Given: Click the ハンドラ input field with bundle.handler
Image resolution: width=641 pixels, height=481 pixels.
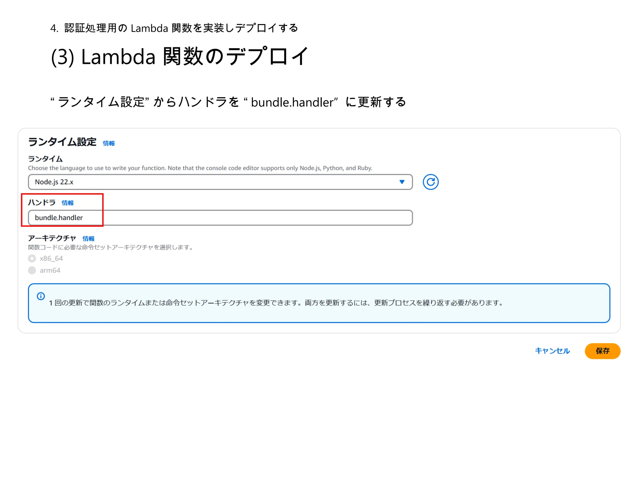Looking at the screenshot, I should (x=220, y=218).
